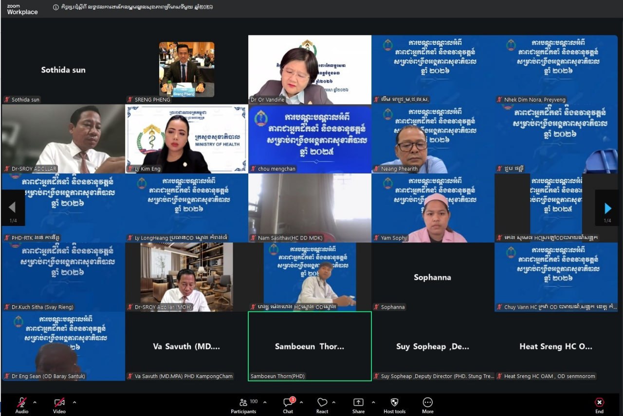Expand the audio options arrow
The height and width of the screenshot is (416, 623).
click(x=35, y=402)
